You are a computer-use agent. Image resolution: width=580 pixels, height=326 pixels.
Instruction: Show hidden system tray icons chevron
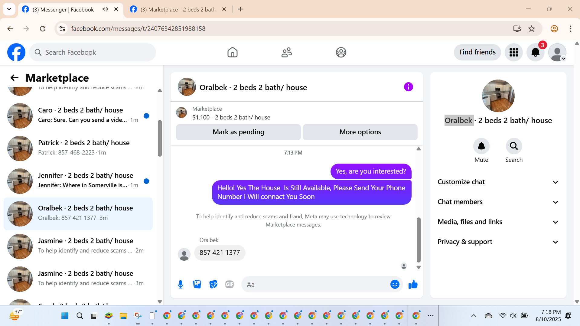pos(474,316)
